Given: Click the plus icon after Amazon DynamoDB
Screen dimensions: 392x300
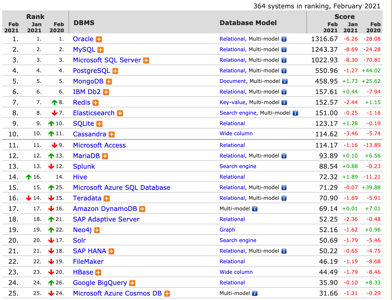Looking at the screenshot, I should click(x=142, y=209).
